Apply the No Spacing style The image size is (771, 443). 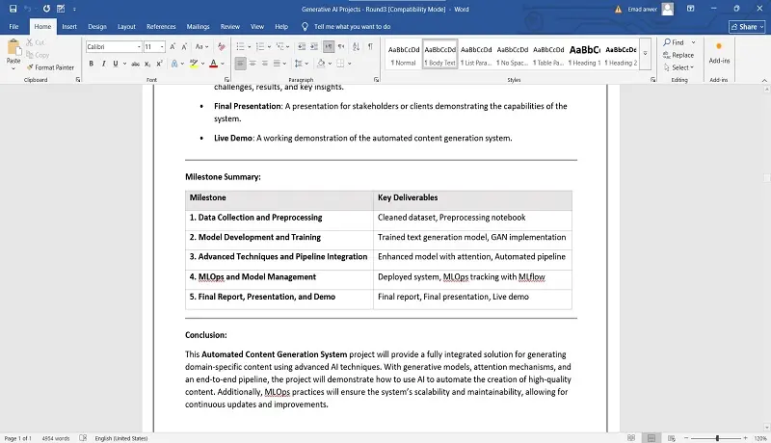[513, 55]
